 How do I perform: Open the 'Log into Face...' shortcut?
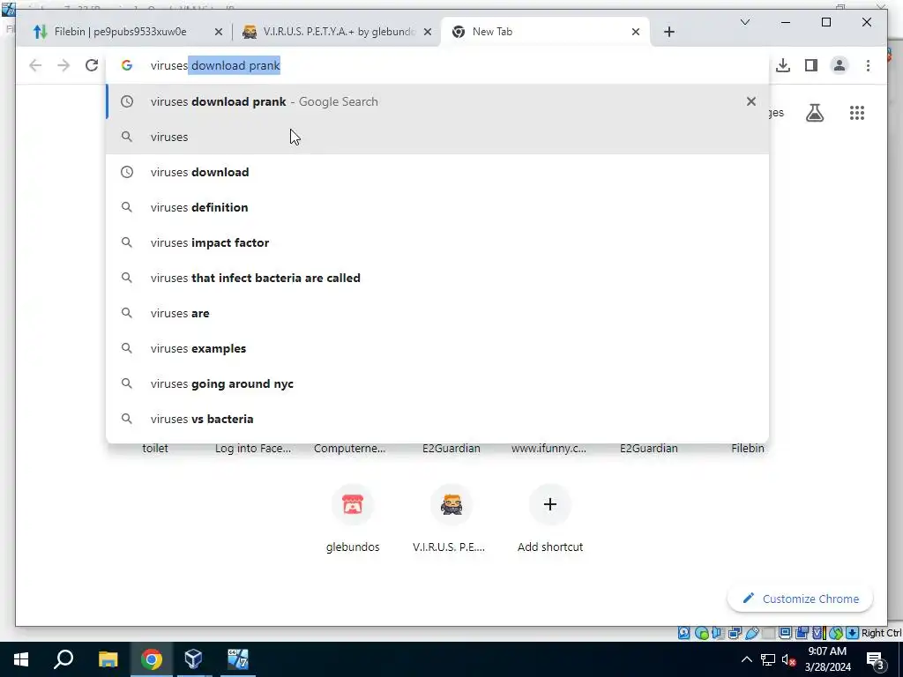coord(253,448)
